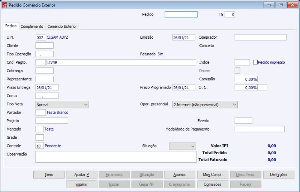Click the application icon in the title bar
The image size is (300, 192).
tap(4, 5)
